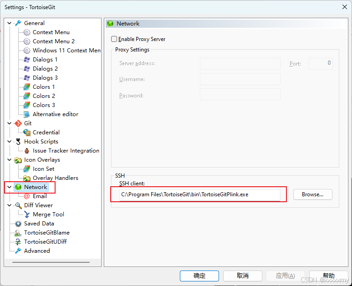Click the Colors 1 icon
The height and width of the screenshot is (286, 352).
[27, 87]
